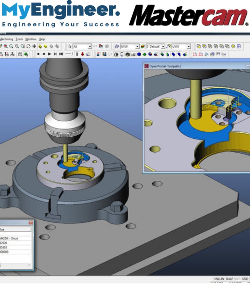Select the row ending 'H2DK - Short'
This screenshot has height=300, width=250.
(x=15, y=238)
